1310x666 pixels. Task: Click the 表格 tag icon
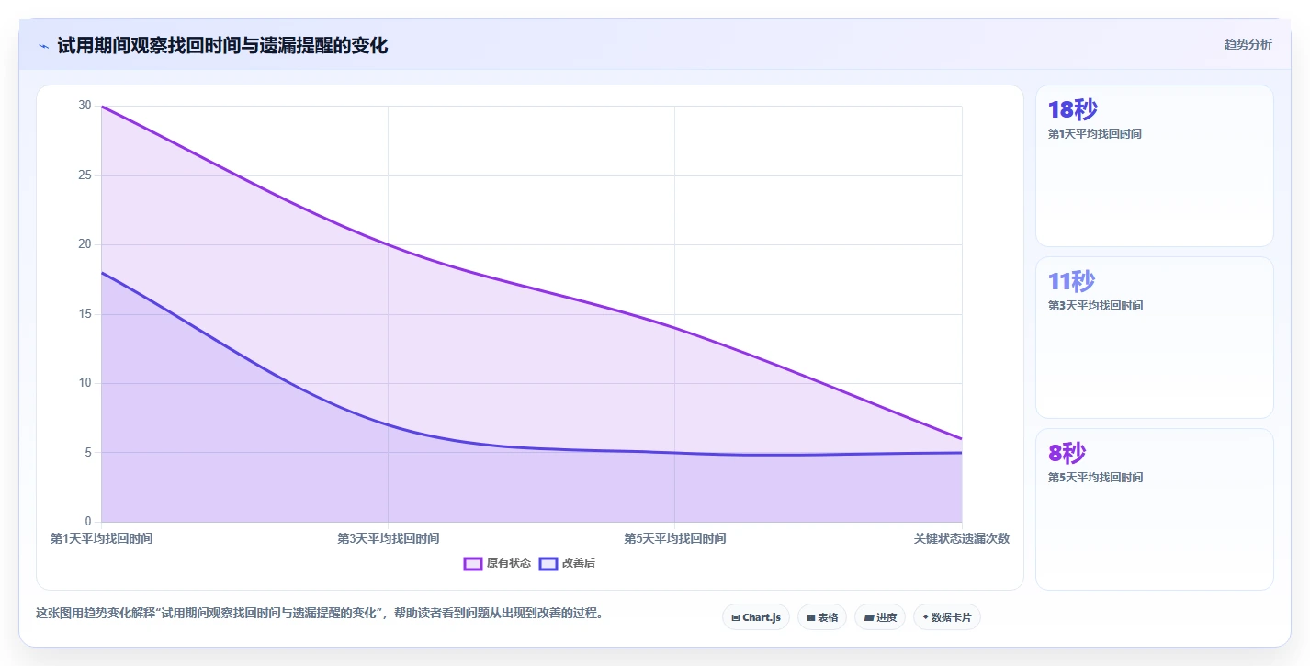click(x=811, y=618)
